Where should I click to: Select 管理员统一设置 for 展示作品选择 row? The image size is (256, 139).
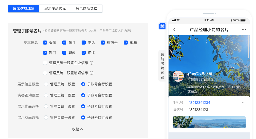pyautogui.click(x=46, y=106)
